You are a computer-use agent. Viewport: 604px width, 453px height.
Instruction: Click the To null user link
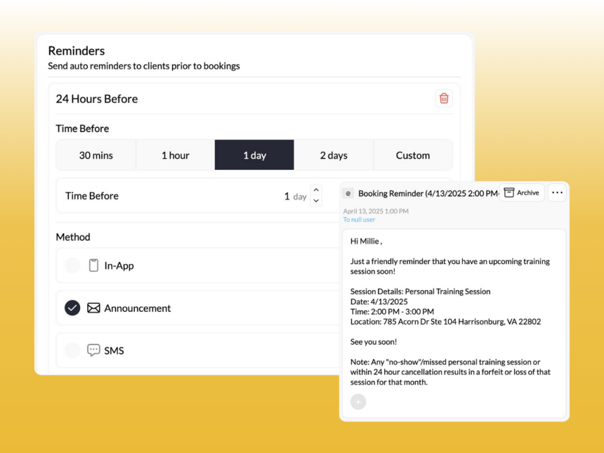coord(359,219)
